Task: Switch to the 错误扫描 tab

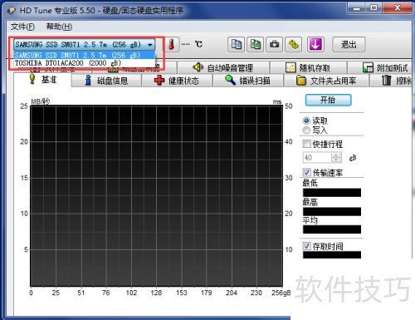Action: 248,81
